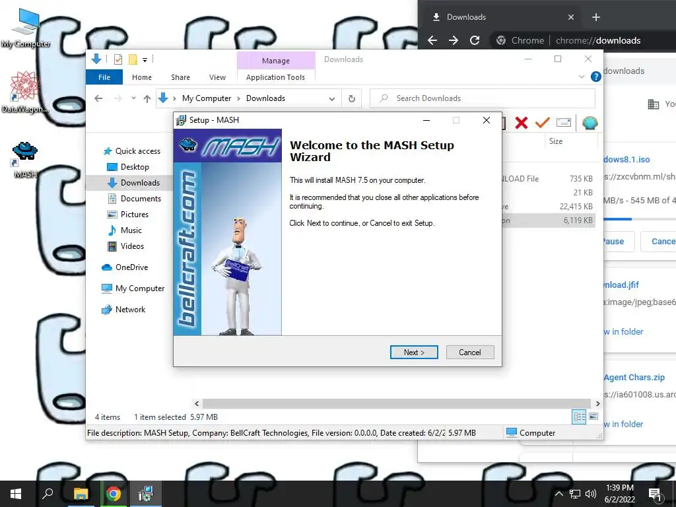676x507 pixels.
Task: Open the .jfif download link in Chrome
Action: (621, 285)
